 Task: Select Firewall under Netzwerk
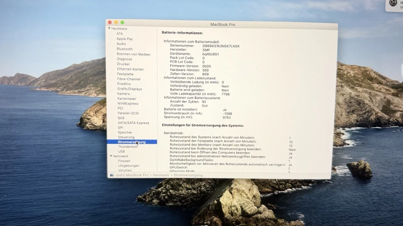tap(124, 161)
